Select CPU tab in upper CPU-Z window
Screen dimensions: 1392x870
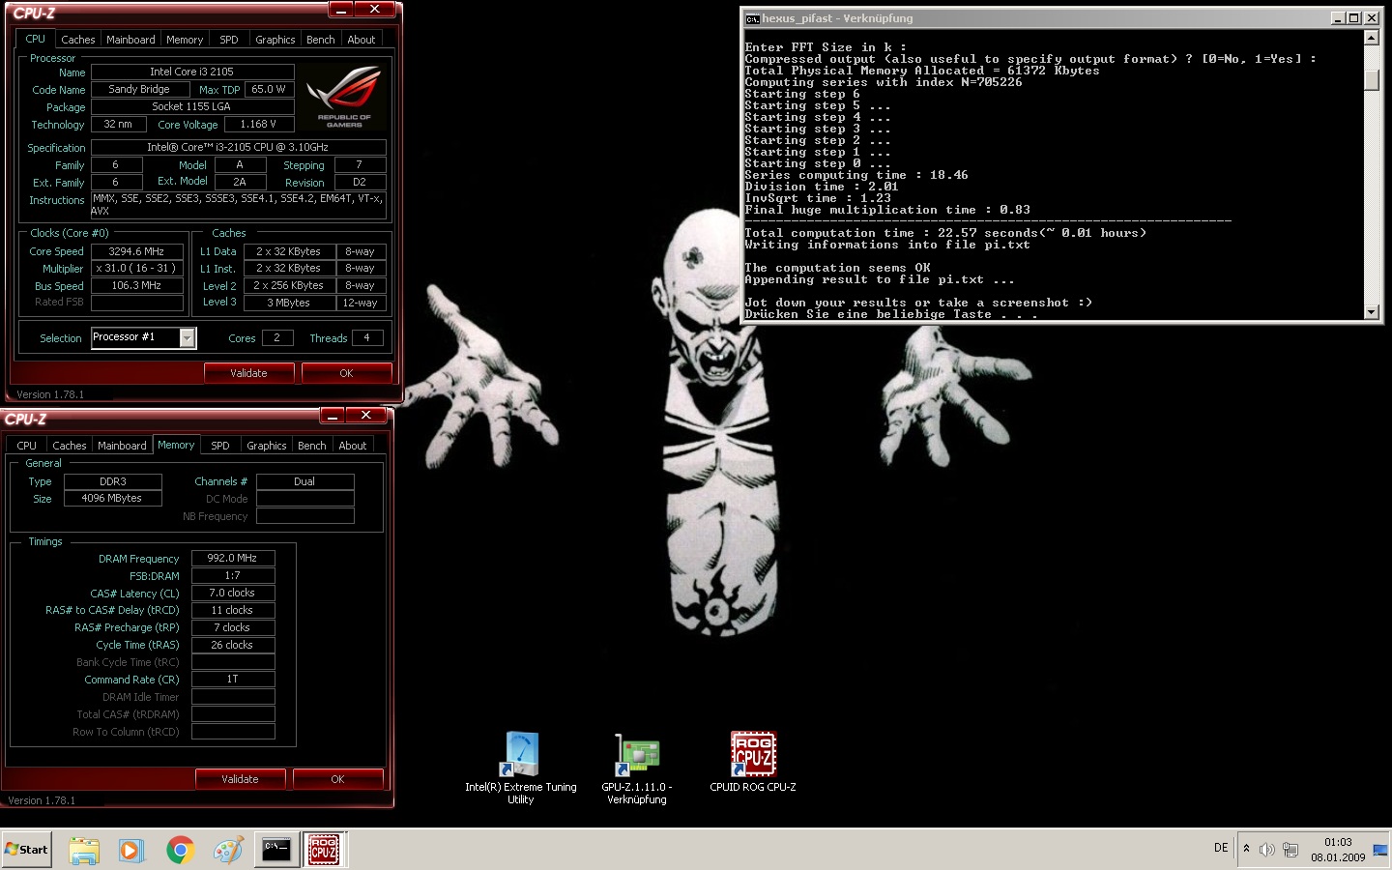point(36,39)
